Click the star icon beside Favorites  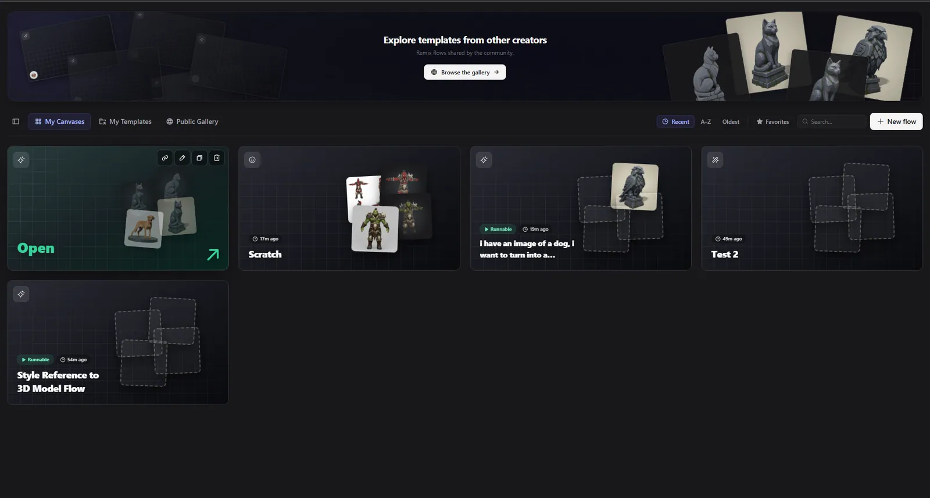coord(759,121)
